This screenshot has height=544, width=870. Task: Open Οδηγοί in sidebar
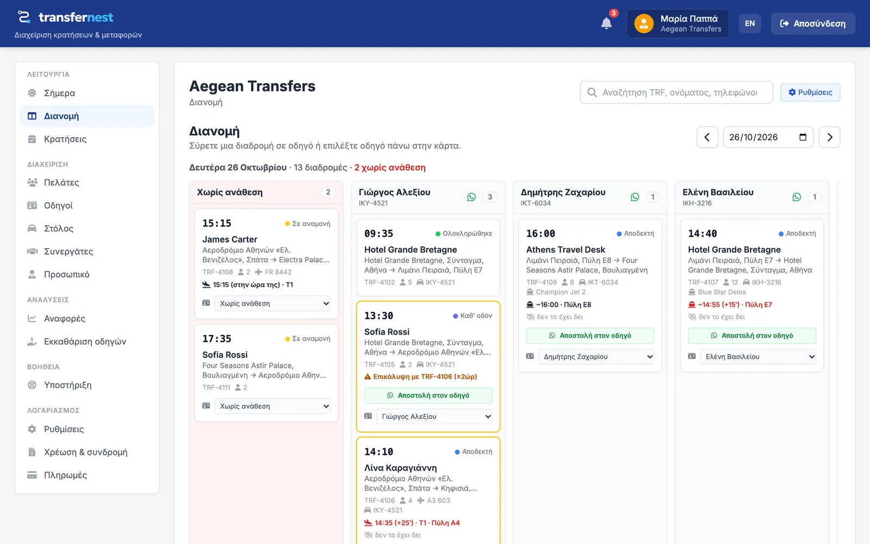[87, 206]
